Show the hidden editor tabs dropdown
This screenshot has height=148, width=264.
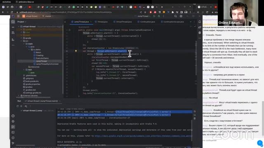coord(191,22)
